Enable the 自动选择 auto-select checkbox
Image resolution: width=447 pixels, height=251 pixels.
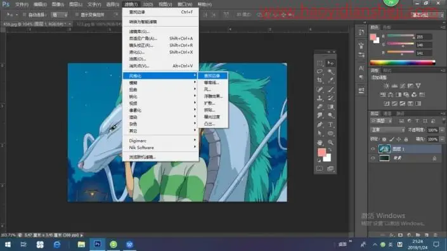(x=24, y=15)
